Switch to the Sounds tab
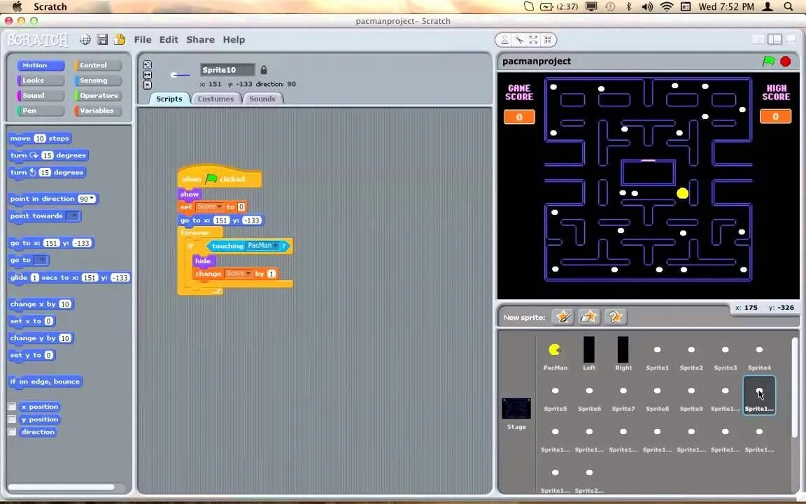Image resolution: width=806 pixels, height=504 pixels. point(262,99)
